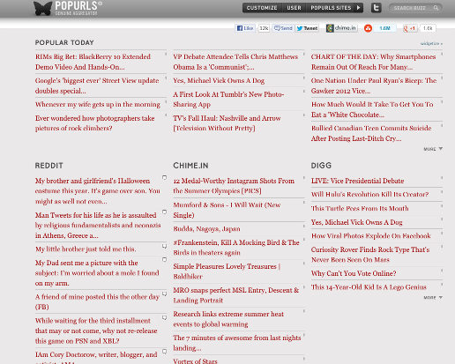This screenshot has height=364, width=455.
Task: Open MRO snaps perfect MSL link
Action: [x=236, y=295]
